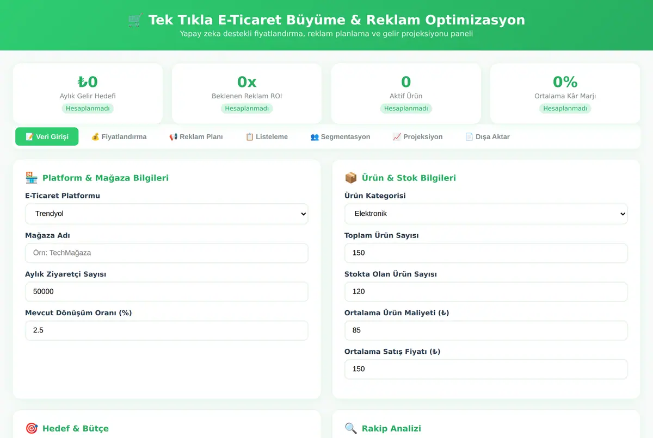Image resolution: width=653 pixels, height=438 pixels.
Task: Click the Stokta Olan Ürün Sayısı field
Action: (x=486, y=291)
